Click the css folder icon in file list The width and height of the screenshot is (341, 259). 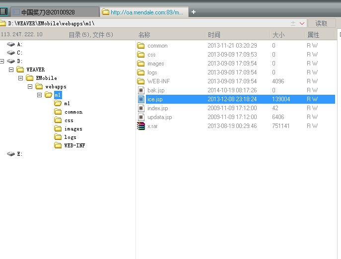click(x=141, y=55)
